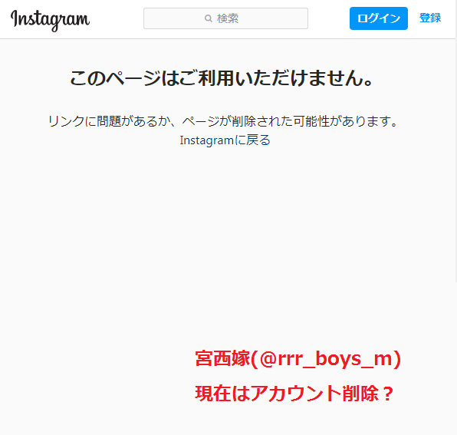Click header space between logo and search
Screen dimensions: 457x435
click(117, 18)
